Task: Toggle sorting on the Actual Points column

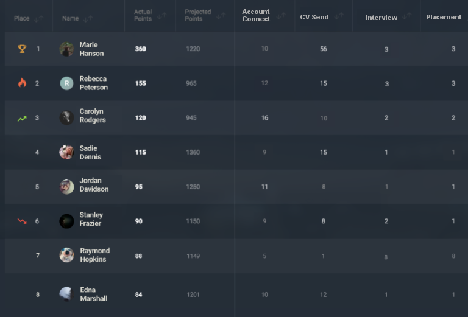Action: coord(161,15)
